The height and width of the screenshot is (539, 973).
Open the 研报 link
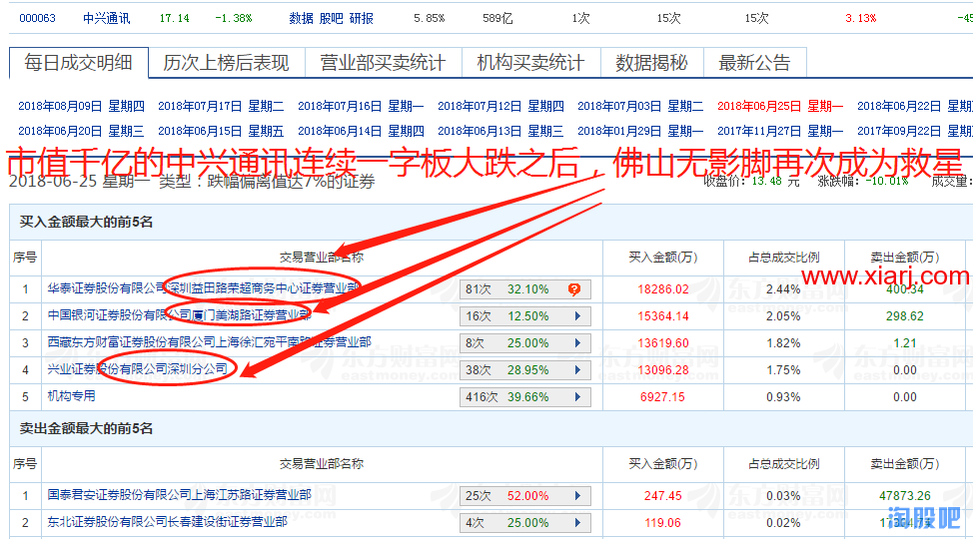tap(362, 18)
